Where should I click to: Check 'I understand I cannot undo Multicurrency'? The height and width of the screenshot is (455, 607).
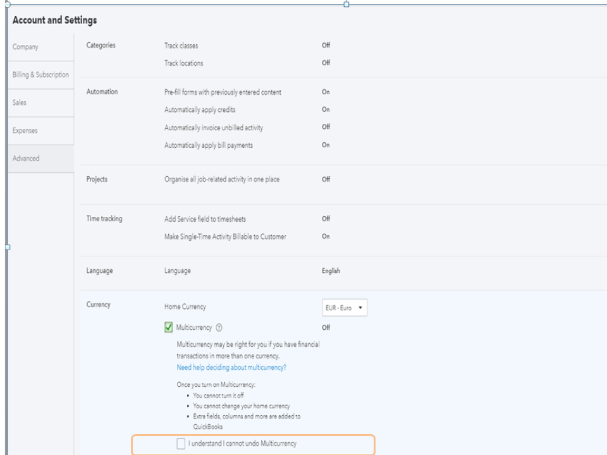click(181, 444)
